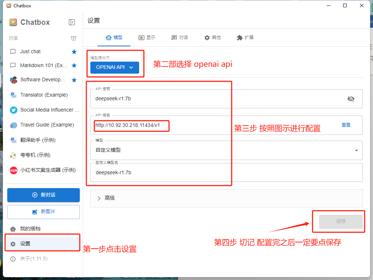Image resolution: width=373 pixels, height=280 pixels.
Task: Switch to the 其他 tab
Action: point(212,38)
